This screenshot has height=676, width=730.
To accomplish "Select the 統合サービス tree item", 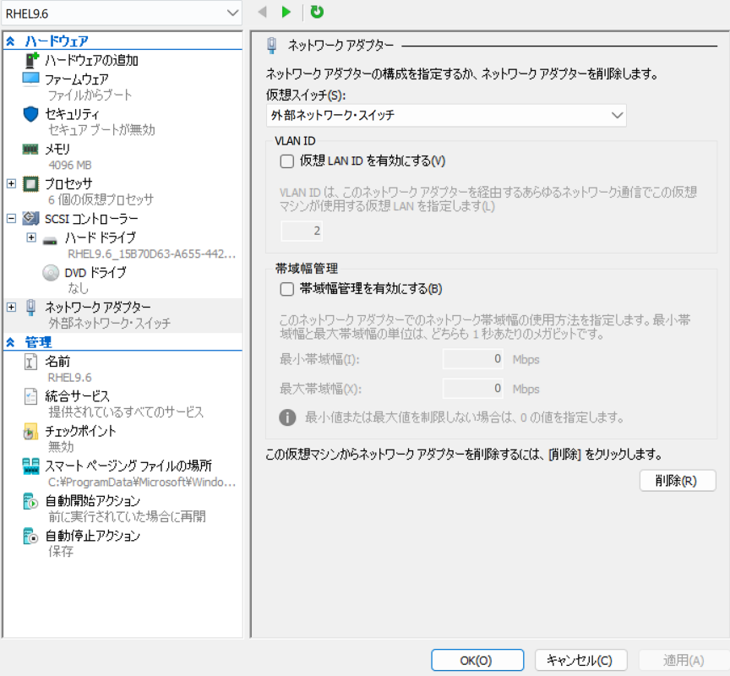I will coord(77,396).
